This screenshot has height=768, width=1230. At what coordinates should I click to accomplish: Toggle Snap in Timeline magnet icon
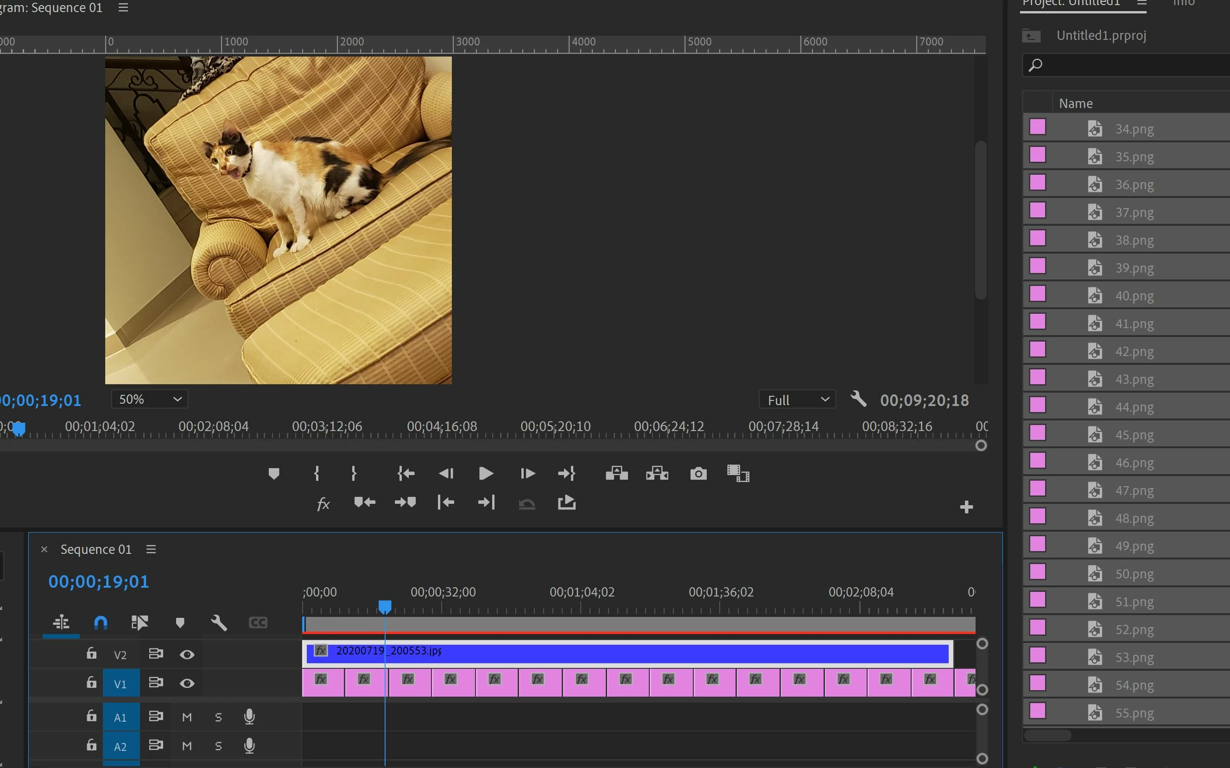[x=101, y=622]
